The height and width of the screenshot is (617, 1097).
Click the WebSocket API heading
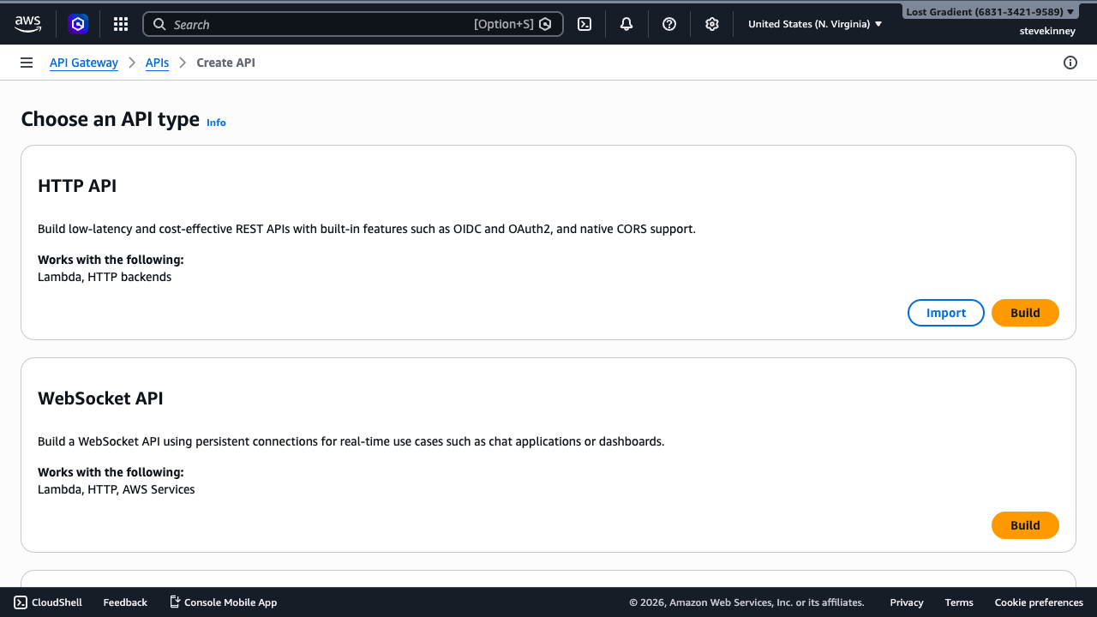point(100,398)
